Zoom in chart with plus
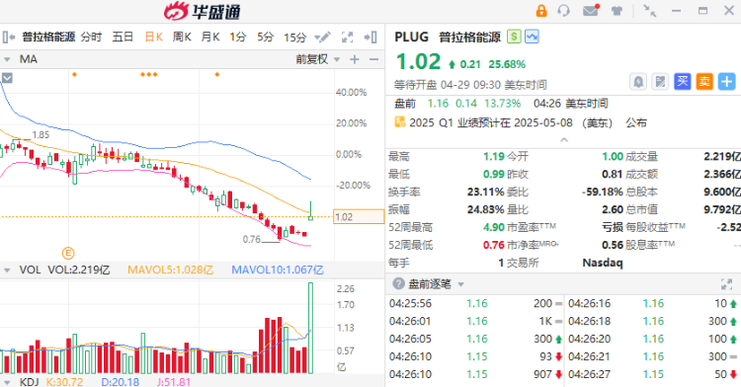This screenshot has width=741, height=387. pyautogui.click(x=355, y=59)
